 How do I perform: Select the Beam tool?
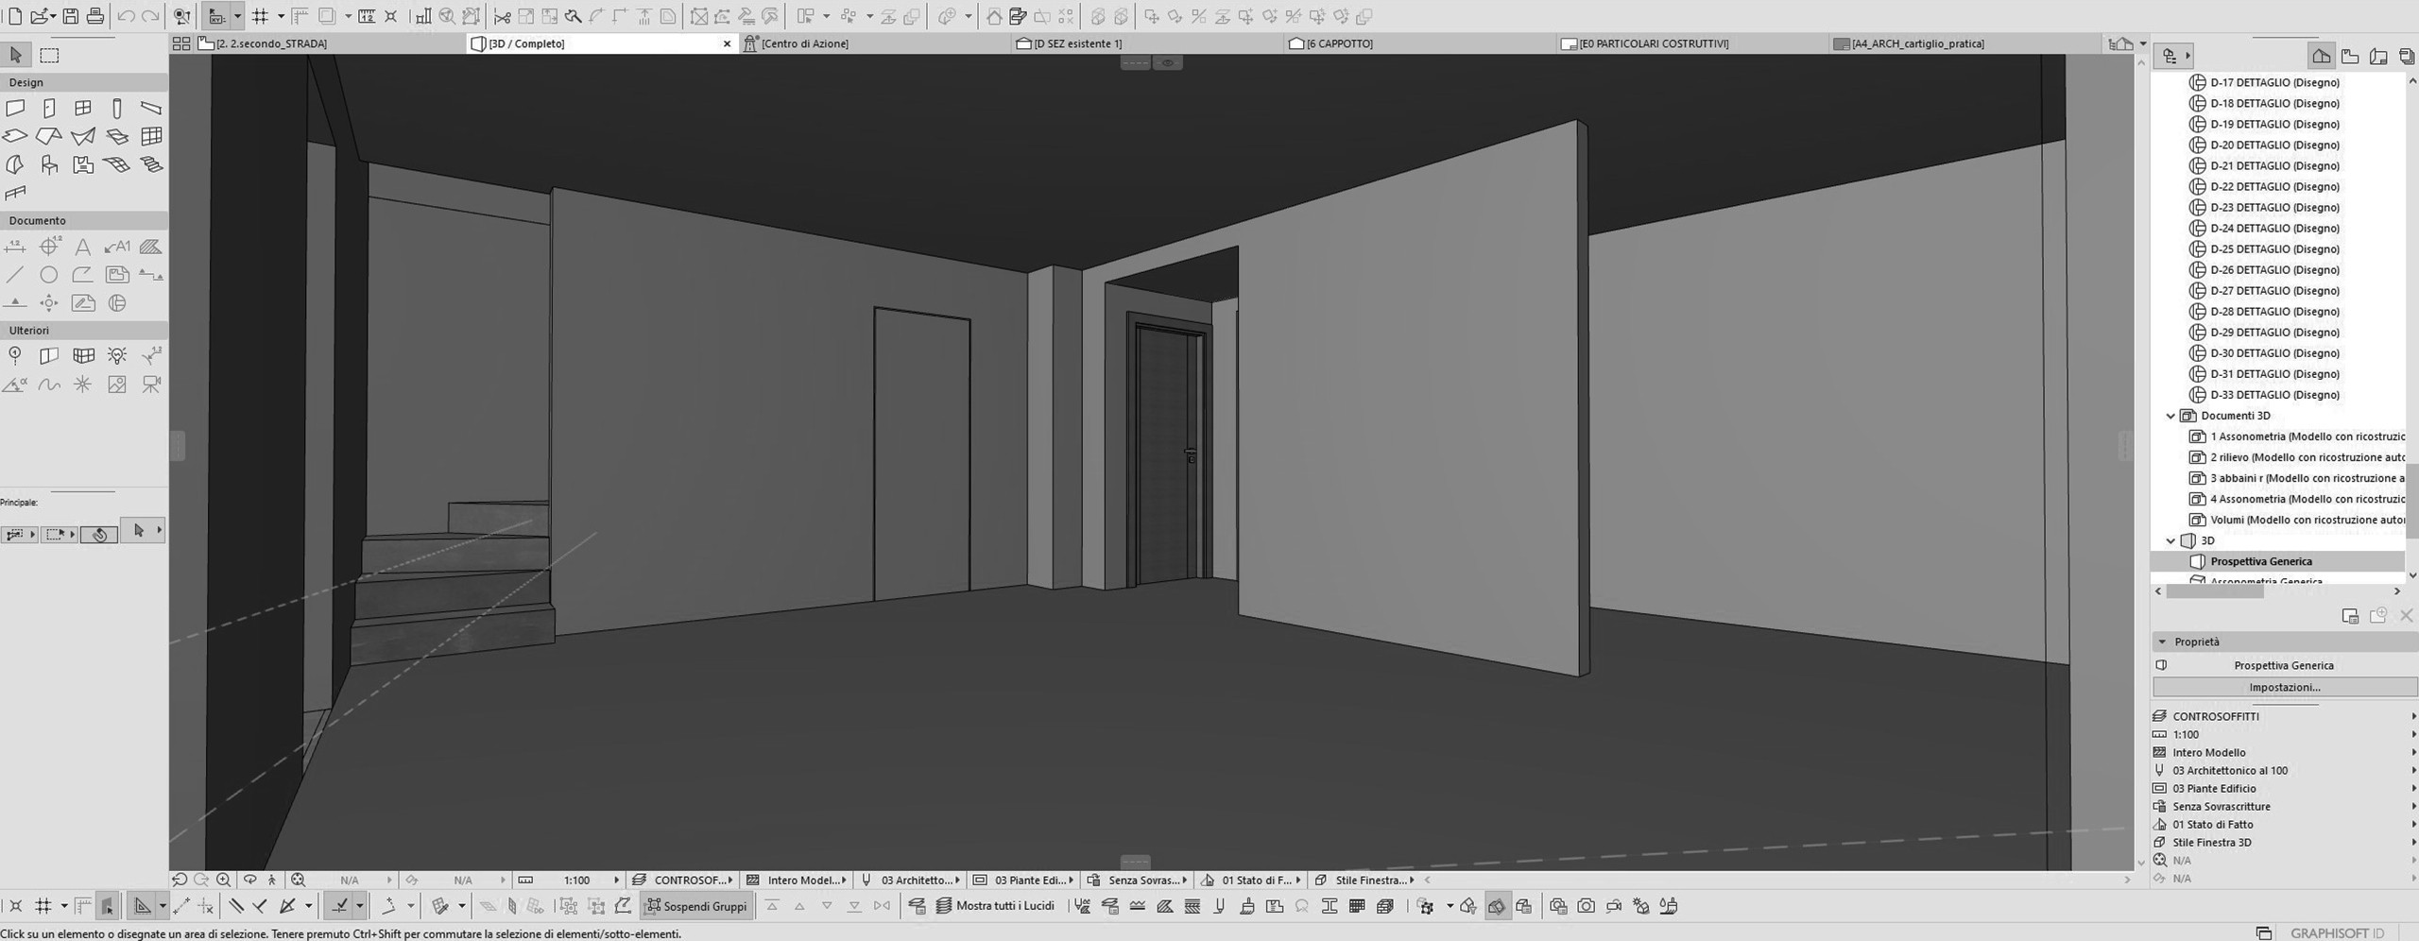(x=151, y=109)
